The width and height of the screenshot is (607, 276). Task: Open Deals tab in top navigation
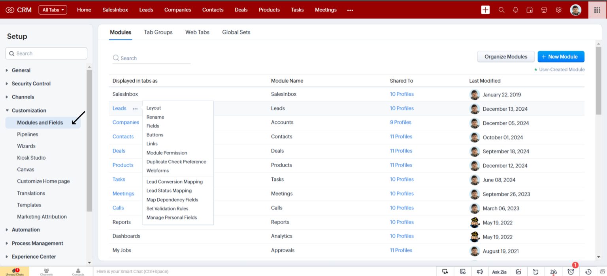click(x=241, y=10)
